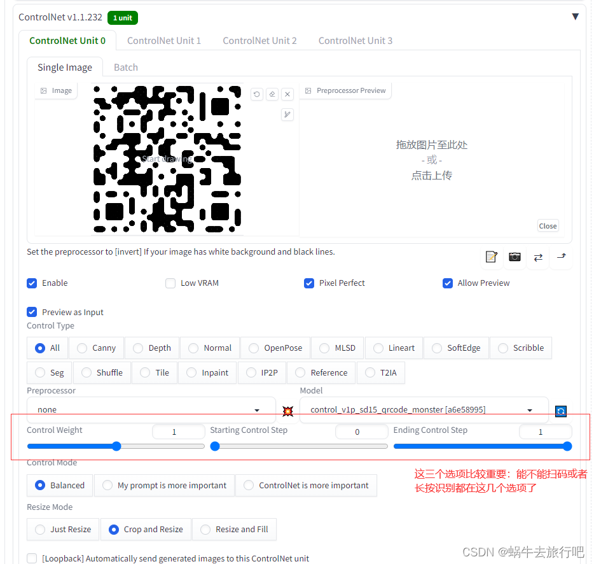Viewport: 594px width, 564px height.
Task: Open the Preprocessor dropdown showing none
Action: point(151,410)
